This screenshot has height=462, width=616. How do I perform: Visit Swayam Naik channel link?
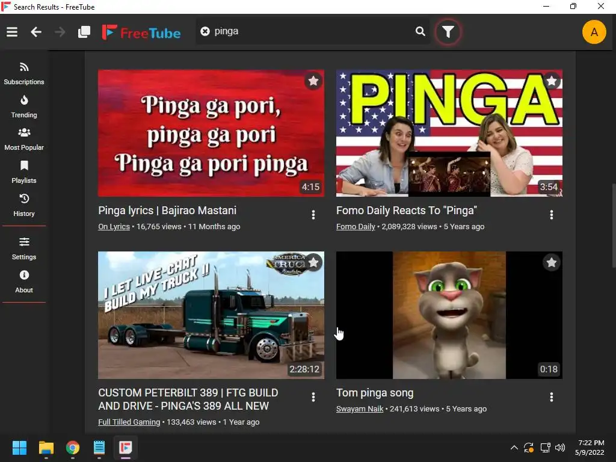(x=360, y=409)
